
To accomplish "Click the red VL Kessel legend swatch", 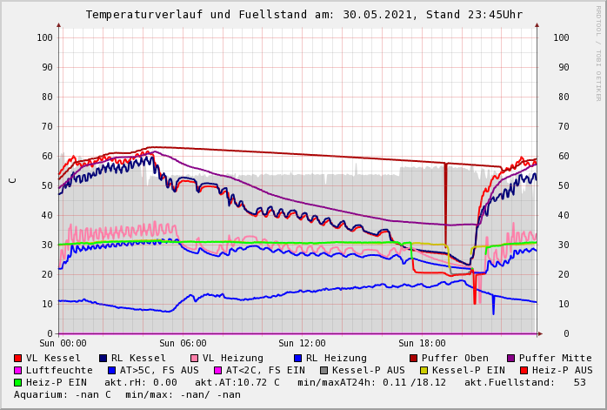I will 18,358.
